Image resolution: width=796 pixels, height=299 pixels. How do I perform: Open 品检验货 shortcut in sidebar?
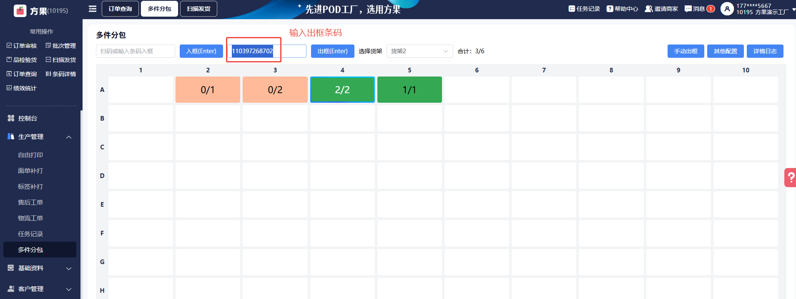point(22,60)
